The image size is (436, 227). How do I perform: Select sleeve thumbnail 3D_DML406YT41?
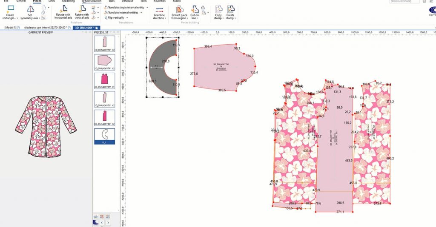(x=105, y=62)
